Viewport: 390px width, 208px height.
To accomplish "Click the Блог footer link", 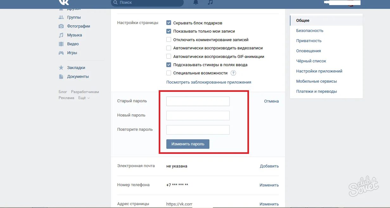I will point(63,92).
